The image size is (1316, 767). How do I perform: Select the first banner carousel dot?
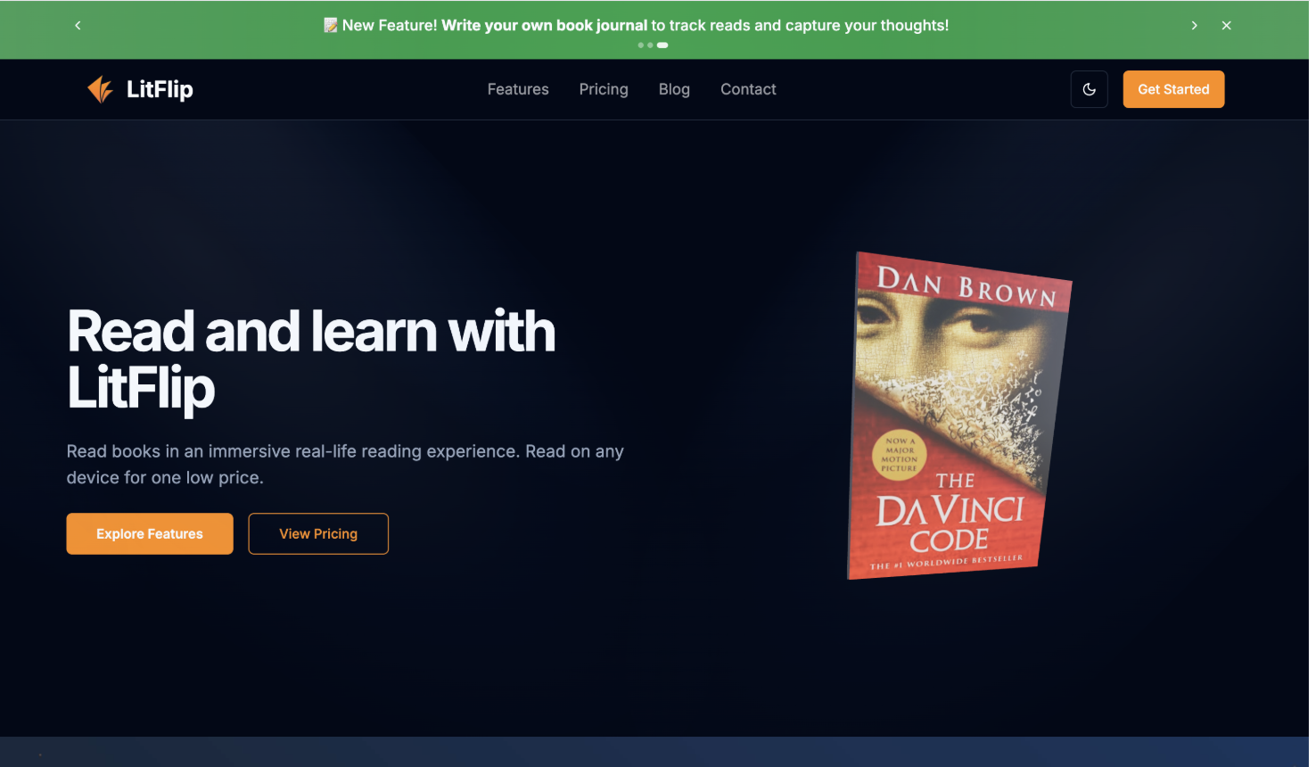click(640, 45)
